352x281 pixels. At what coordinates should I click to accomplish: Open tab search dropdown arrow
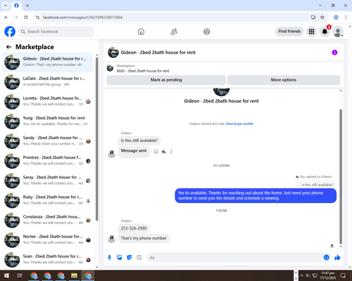click(x=6, y=6)
